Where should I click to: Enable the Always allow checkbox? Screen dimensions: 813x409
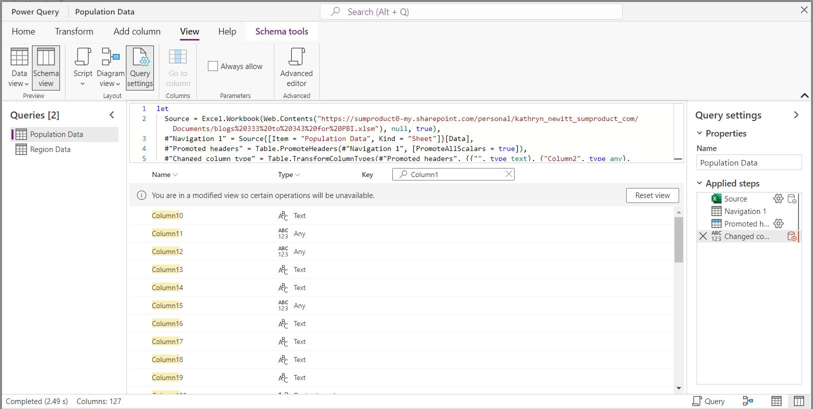point(213,66)
